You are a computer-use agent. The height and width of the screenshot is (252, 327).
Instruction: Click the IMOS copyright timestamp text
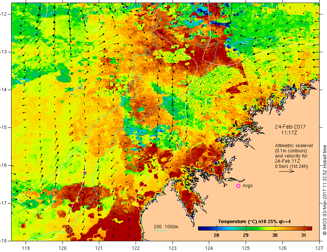[x=324, y=190]
